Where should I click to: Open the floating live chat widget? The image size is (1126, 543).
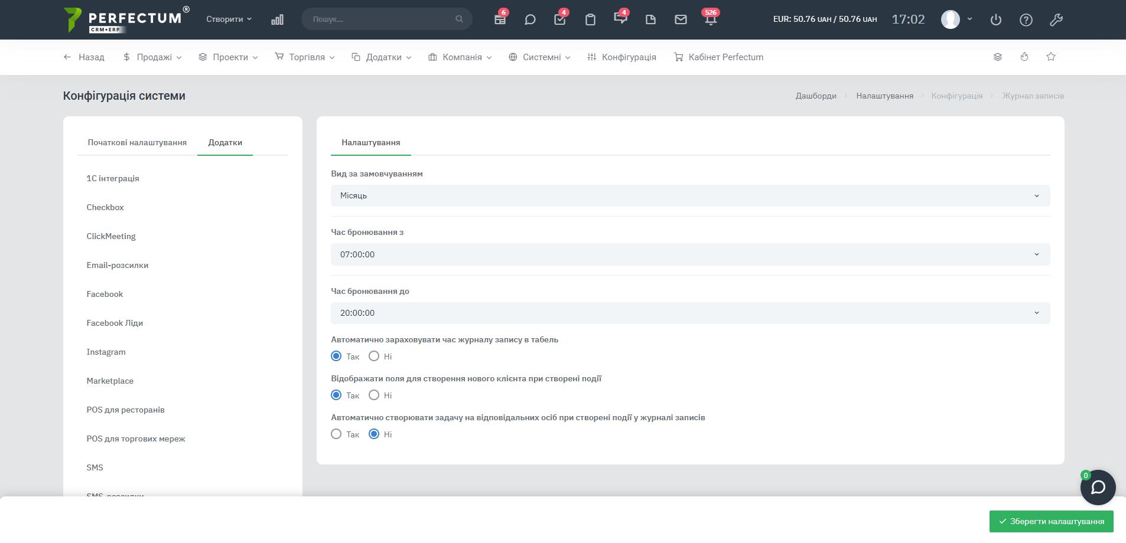click(1098, 488)
